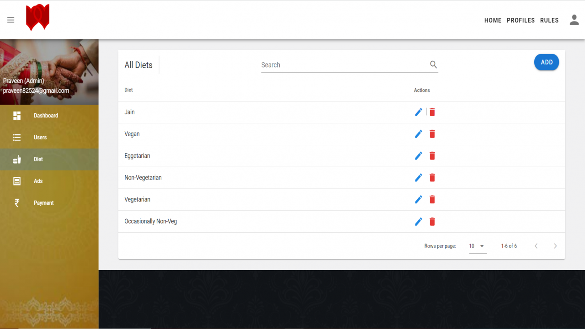
Task: Go to next page arrow
Action: (555, 246)
